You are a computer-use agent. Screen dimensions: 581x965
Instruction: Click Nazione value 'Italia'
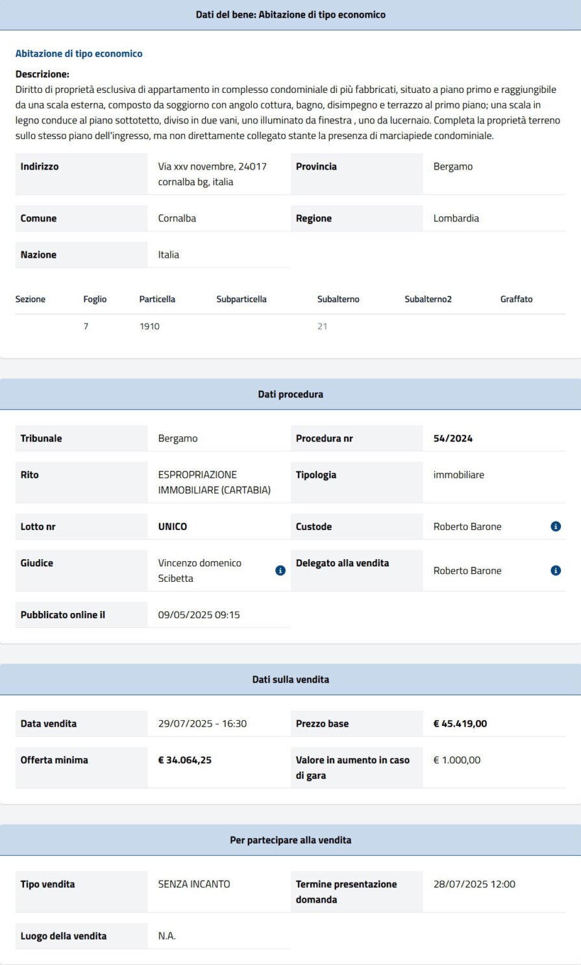(x=169, y=255)
